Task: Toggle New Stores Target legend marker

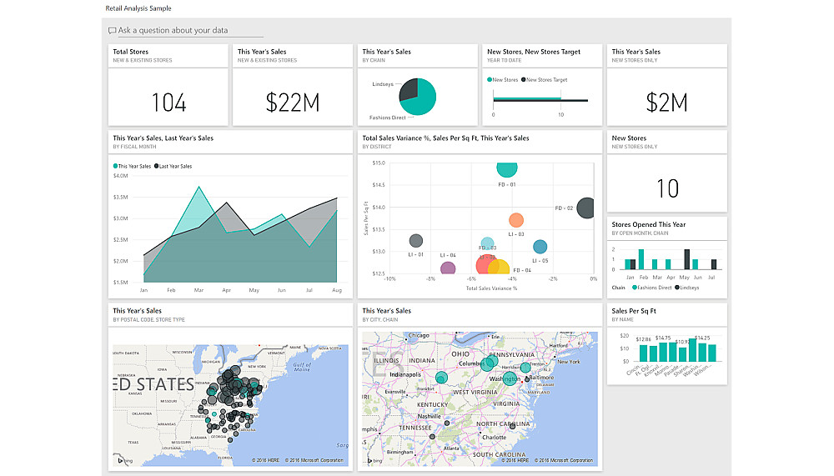Action: pos(524,80)
